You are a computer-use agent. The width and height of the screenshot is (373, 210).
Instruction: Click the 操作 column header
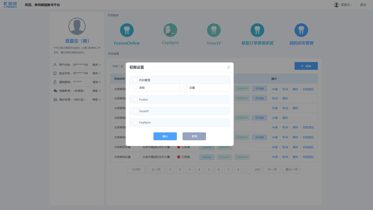point(274,79)
